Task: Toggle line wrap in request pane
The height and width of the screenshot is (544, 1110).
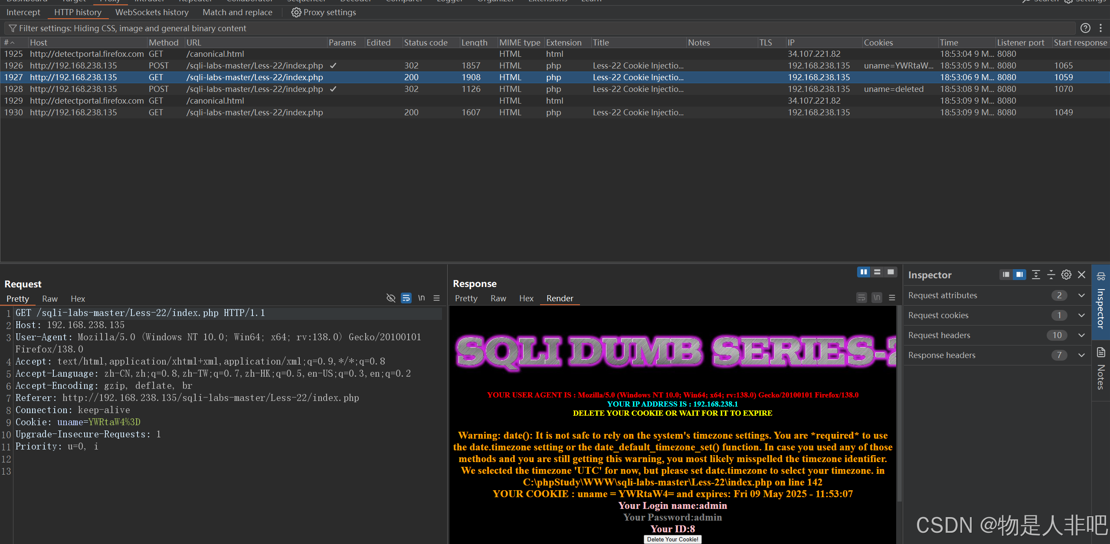Action: 406,298
